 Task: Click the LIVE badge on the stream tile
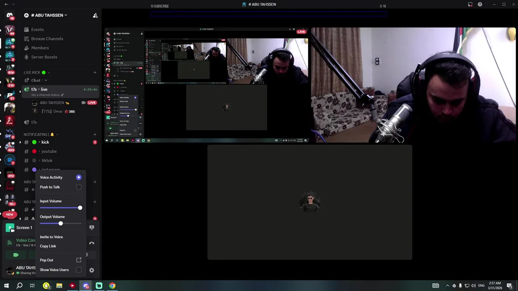pos(301,32)
